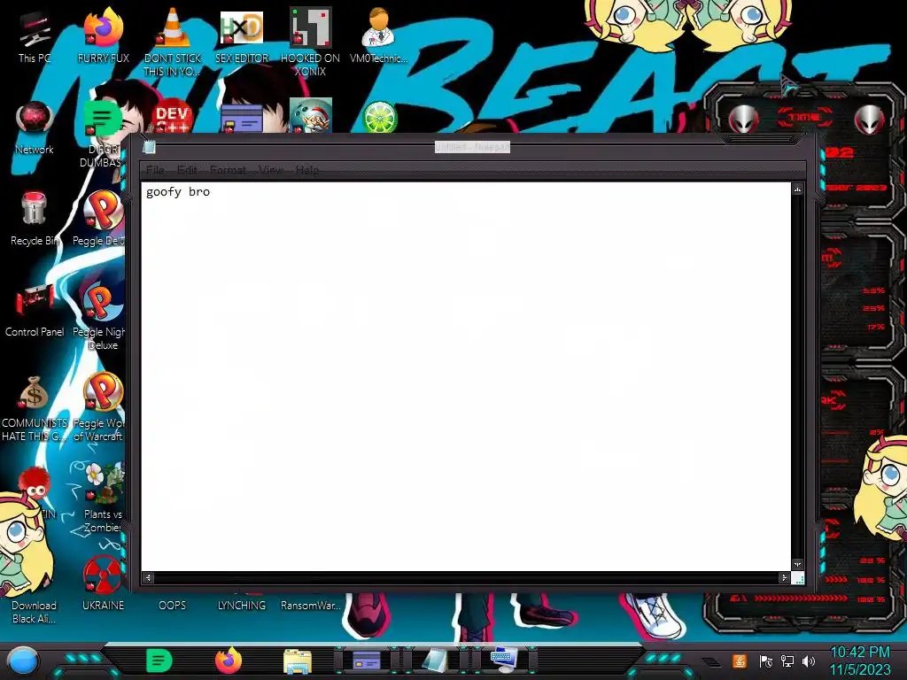Open the Recycle Bin desktop icon
The height and width of the screenshot is (680, 907).
35,219
